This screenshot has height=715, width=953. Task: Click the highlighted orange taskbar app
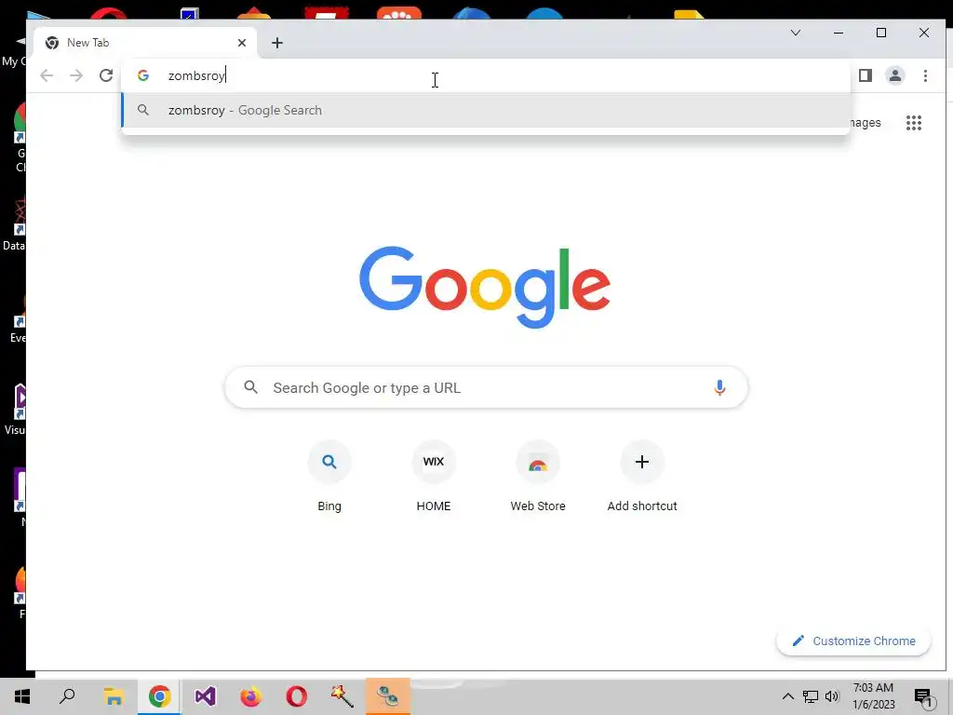click(x=388, y=696)
